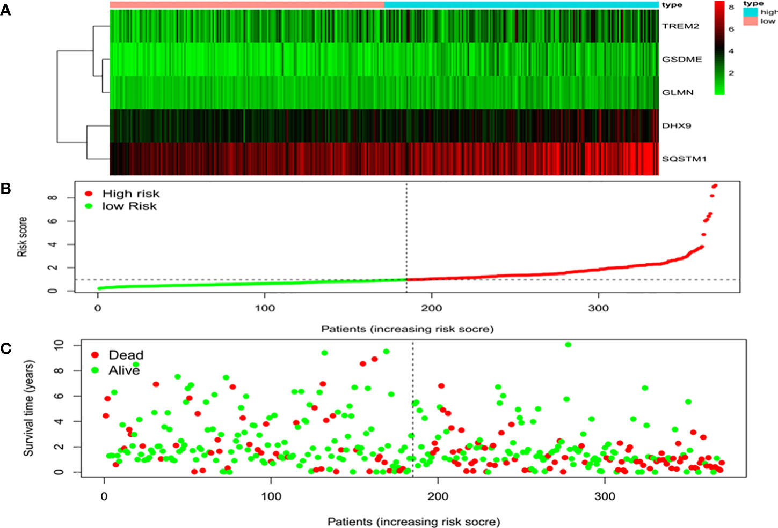
Task: Click the 'Survival time (years)' axis title
Action: coord(28,408)
